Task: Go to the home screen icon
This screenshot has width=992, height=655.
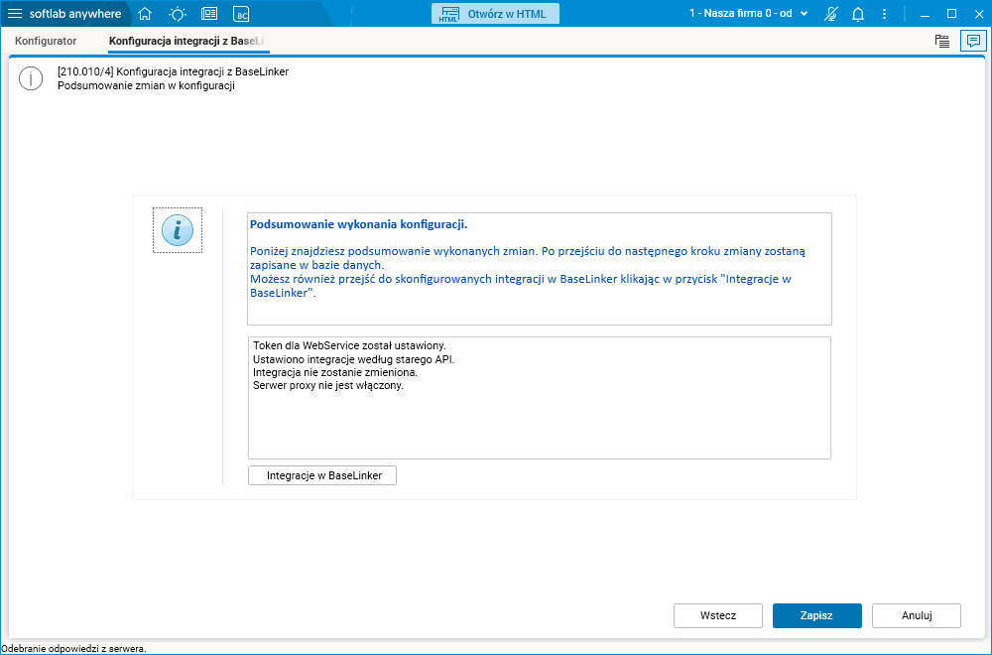Action: (x=145, y=13)
